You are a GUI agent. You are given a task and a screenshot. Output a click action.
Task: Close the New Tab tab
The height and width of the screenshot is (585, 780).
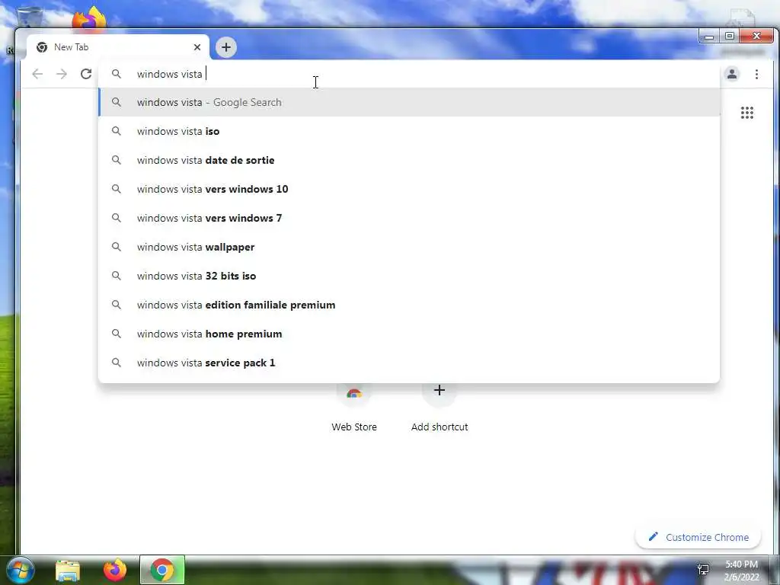(x=197, y=47)
